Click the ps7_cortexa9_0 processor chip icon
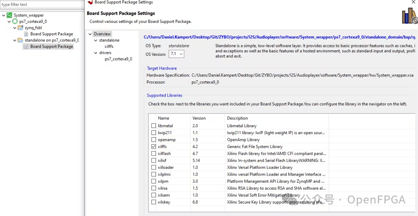Viewport: 418px width, 216px height. 15,21
